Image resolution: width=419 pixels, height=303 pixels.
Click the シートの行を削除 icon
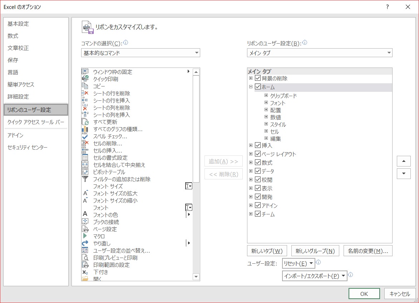coord(85,93)
